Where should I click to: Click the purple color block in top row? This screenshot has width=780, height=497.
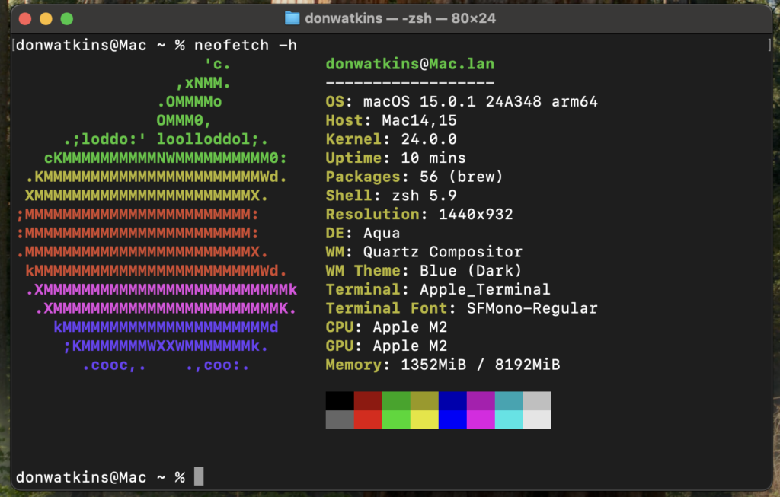481,400
